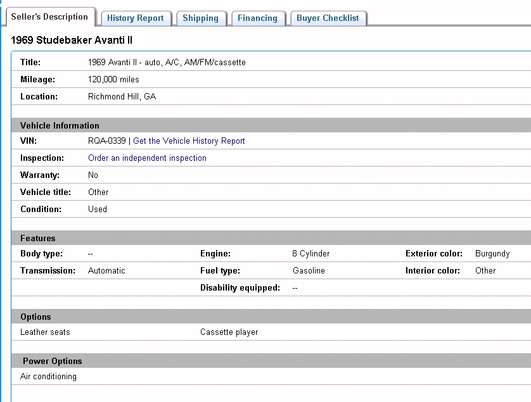Click the Options section header
This screenshot has height=402, width=531.
tap(271, 317)
